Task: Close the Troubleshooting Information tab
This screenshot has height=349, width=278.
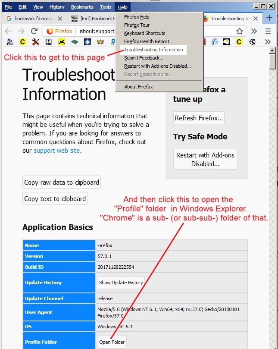Action: [256, 19]
